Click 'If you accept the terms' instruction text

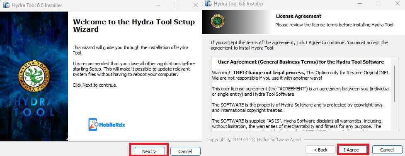click(299, 45)
